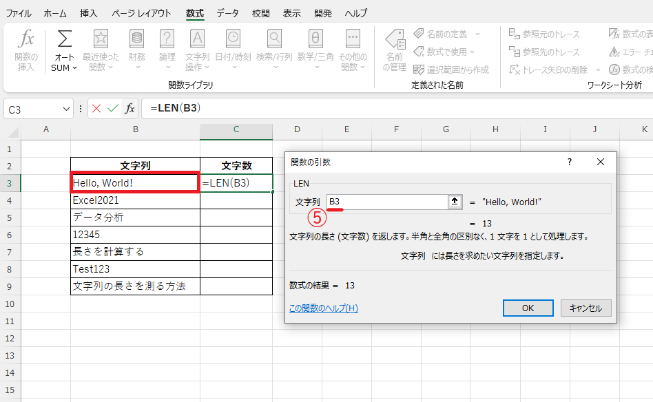Close the Function Arguments dialog

click(x=601, y=162)
